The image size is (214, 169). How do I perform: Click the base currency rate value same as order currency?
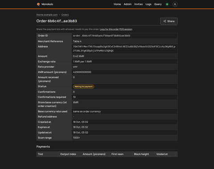pos(87,111)
